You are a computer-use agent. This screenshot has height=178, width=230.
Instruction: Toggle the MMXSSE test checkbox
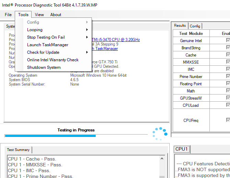(228, 62)
